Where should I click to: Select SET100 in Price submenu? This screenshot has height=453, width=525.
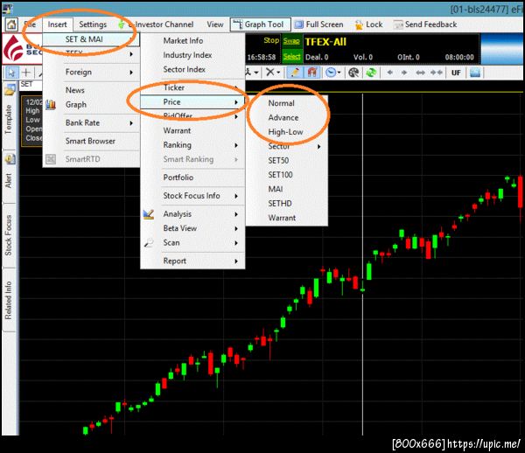[x=287, y=175]
